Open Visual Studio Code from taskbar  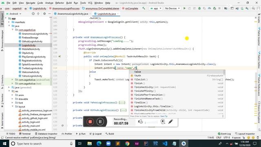(165, 143)
